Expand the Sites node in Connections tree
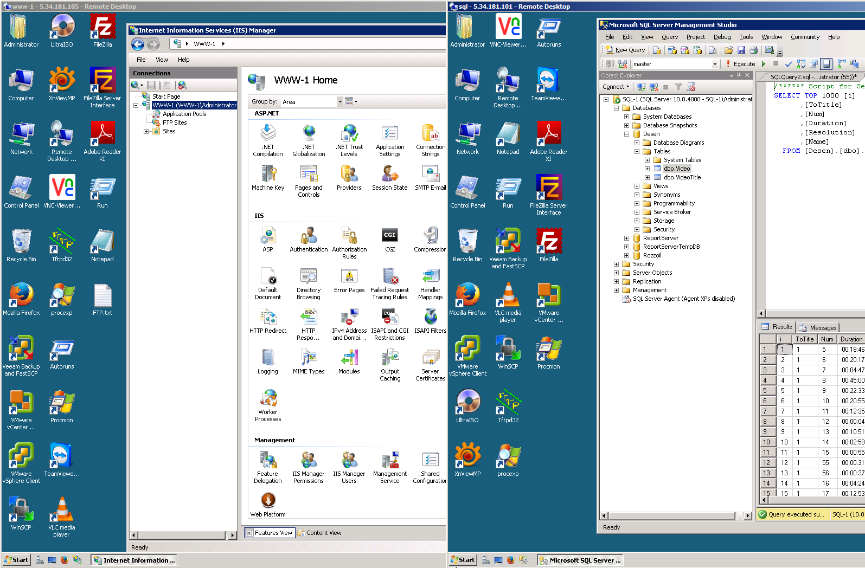 [146, 131]
